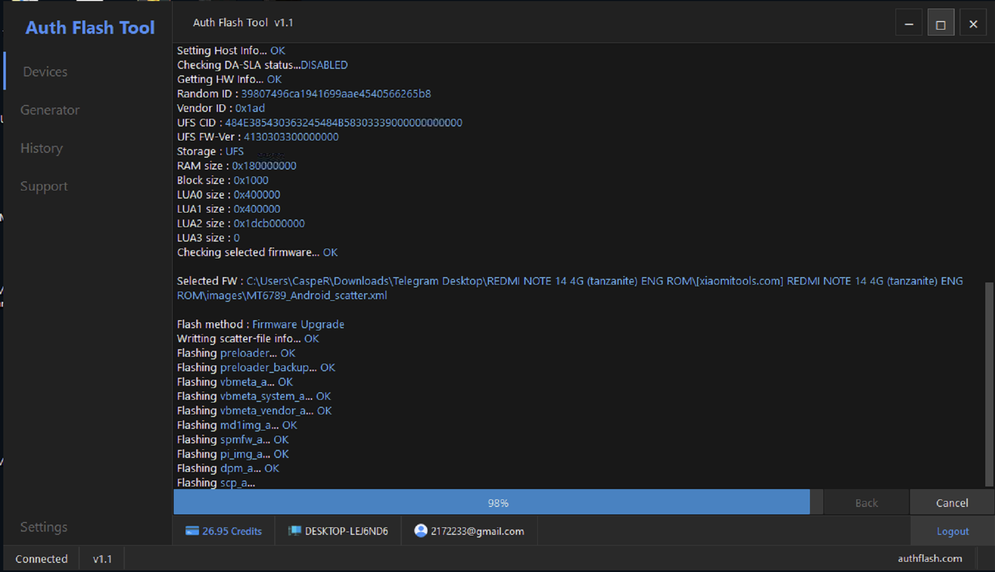The height and width of the screenshot is (572, 995).
Task: Open the Settings panel
Action: tap(44, 527)
